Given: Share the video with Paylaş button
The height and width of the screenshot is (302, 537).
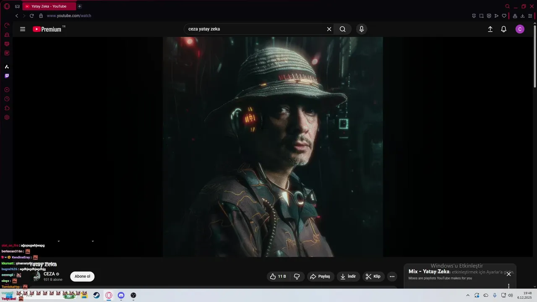Looking at the screenshot, I should (320, 276).
